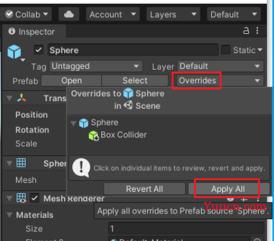Click the Prefab Select button
This screenshot has width=274, height=241.
[135, 81]
